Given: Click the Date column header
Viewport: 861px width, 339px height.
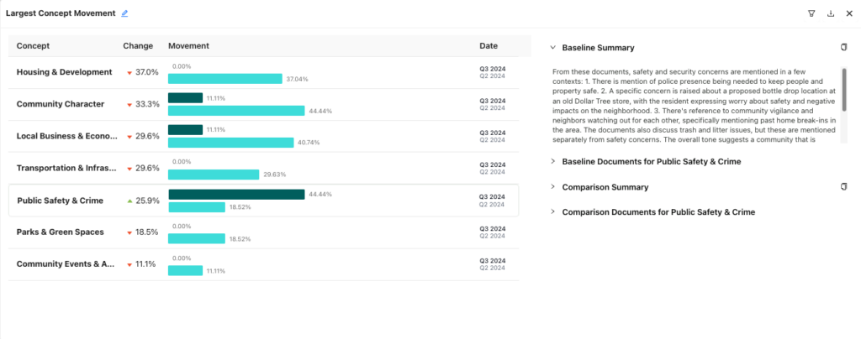Looking at the screenshot, I should (488, 45).
